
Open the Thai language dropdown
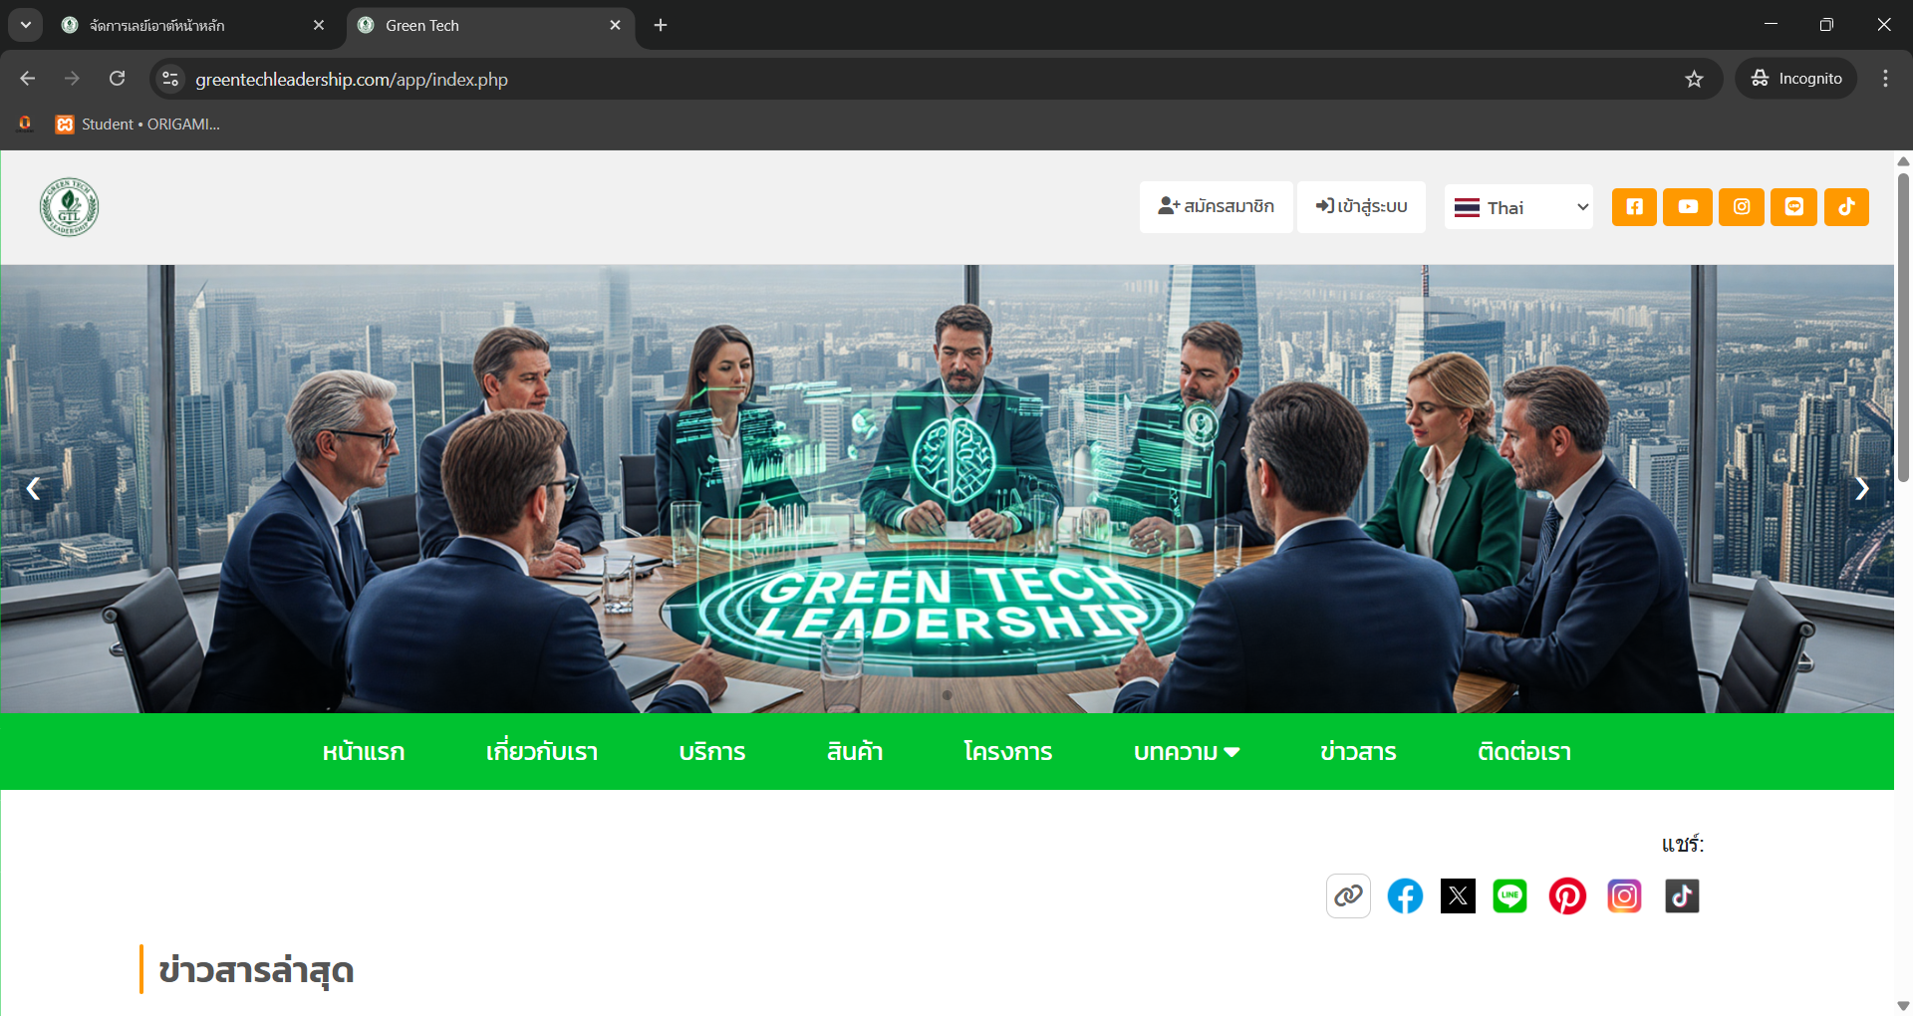click(1518, 207)
